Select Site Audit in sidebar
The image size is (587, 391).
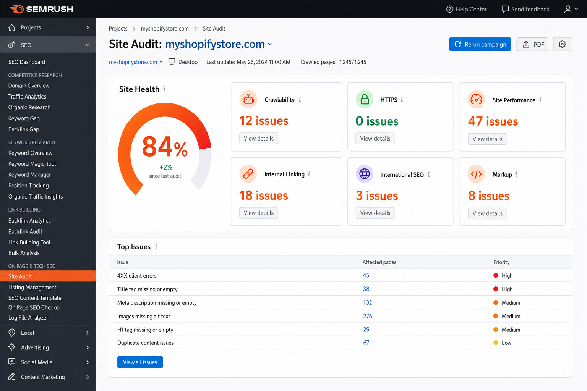[48, 276]
